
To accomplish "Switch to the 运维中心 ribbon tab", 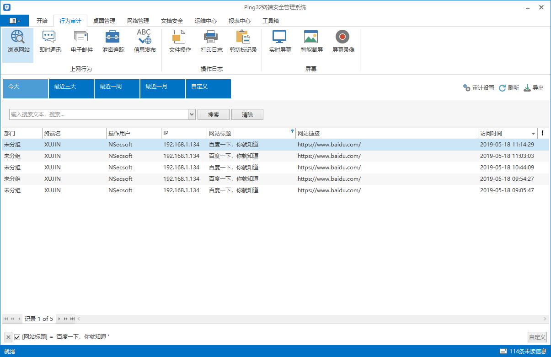I will coord(206,21).
